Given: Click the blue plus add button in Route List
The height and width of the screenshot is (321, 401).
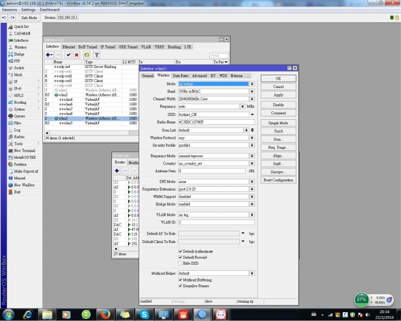Looking at the screenshot, I should coord(117,171).
